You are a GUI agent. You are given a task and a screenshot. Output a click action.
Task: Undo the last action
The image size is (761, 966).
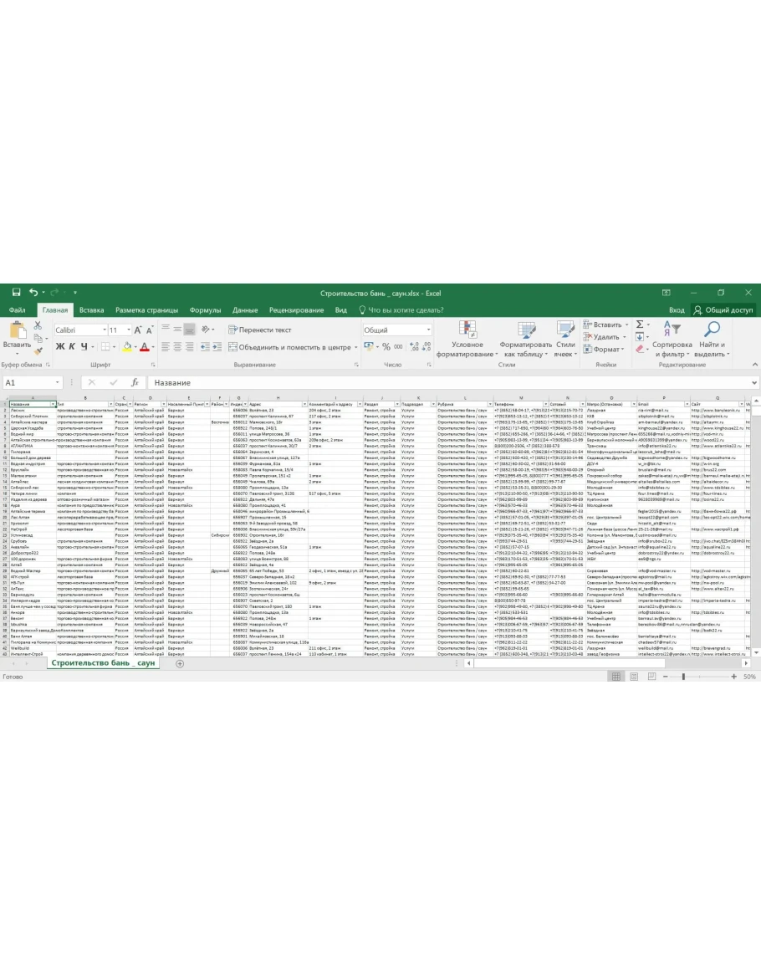click(x=33, y=293)
